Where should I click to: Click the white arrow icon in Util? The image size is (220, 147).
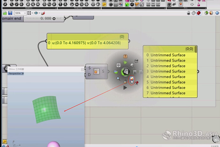pos(192,4)
